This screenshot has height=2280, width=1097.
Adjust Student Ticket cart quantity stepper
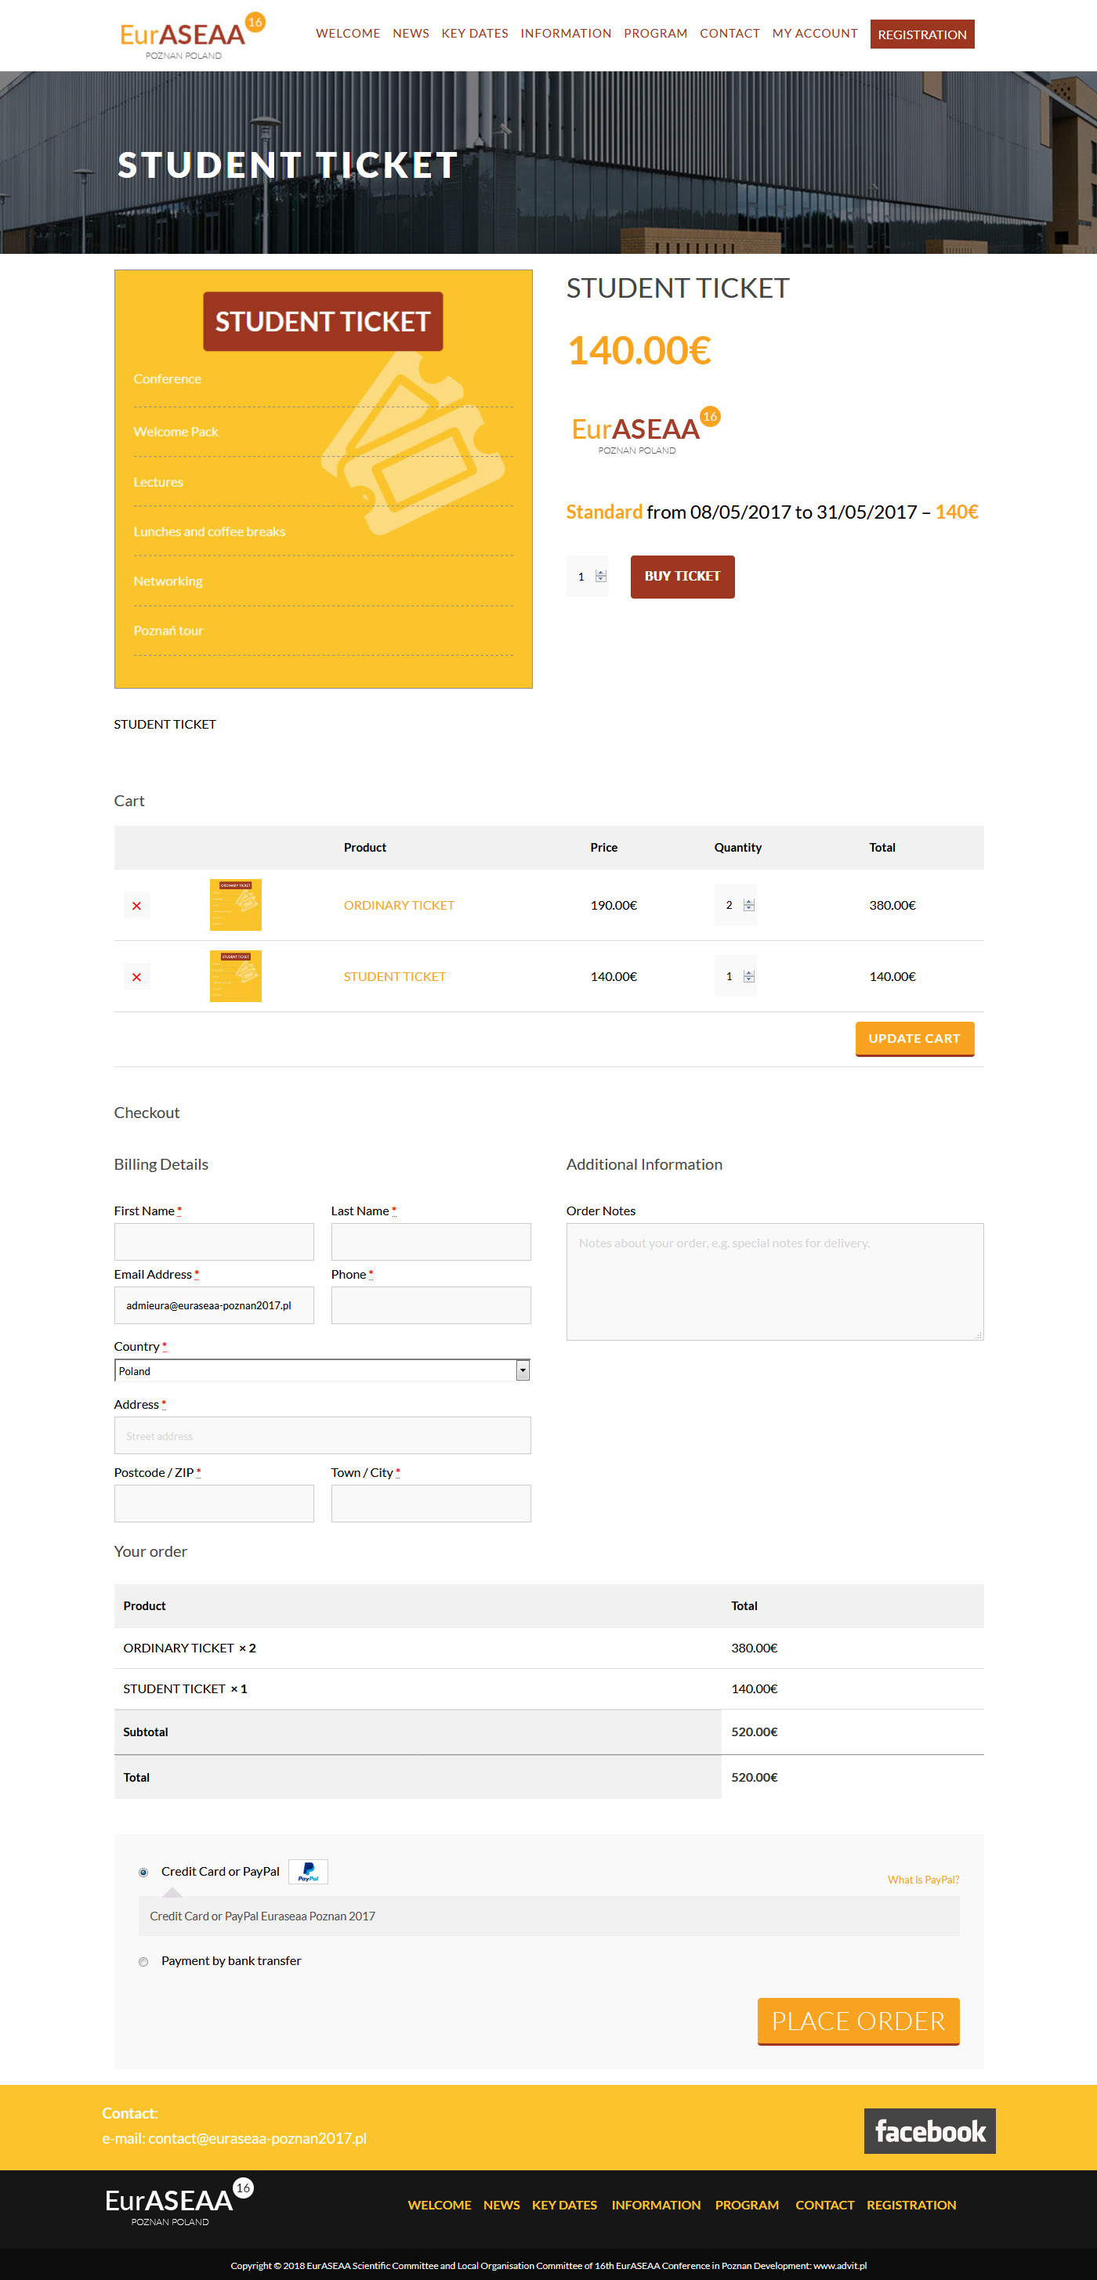[748, 976]
